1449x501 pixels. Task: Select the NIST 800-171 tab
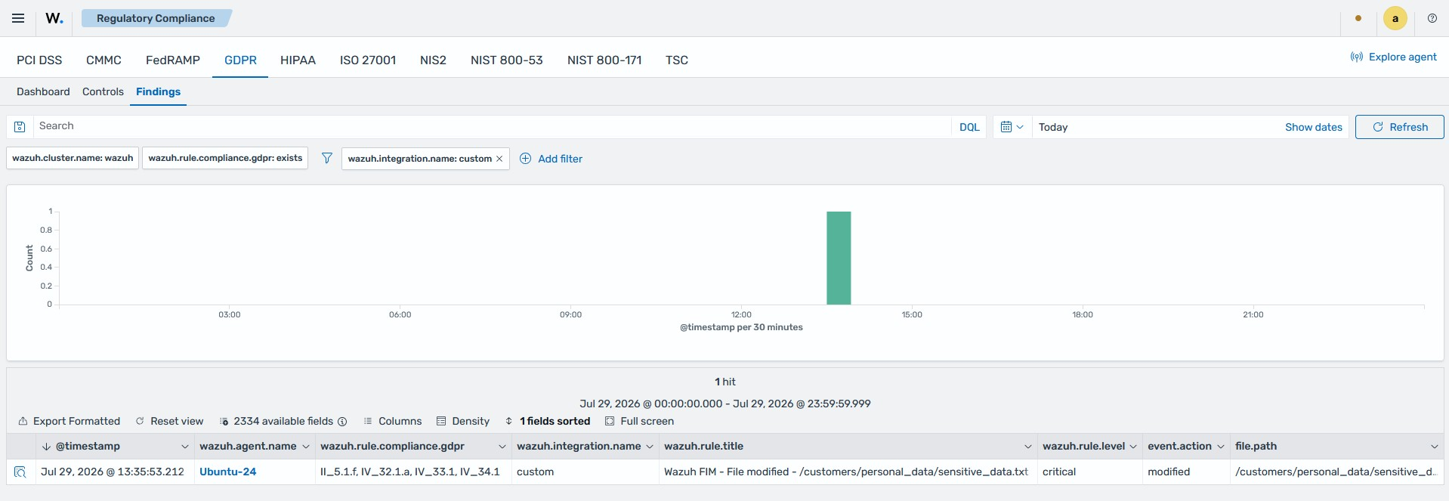tap(604, 60)
